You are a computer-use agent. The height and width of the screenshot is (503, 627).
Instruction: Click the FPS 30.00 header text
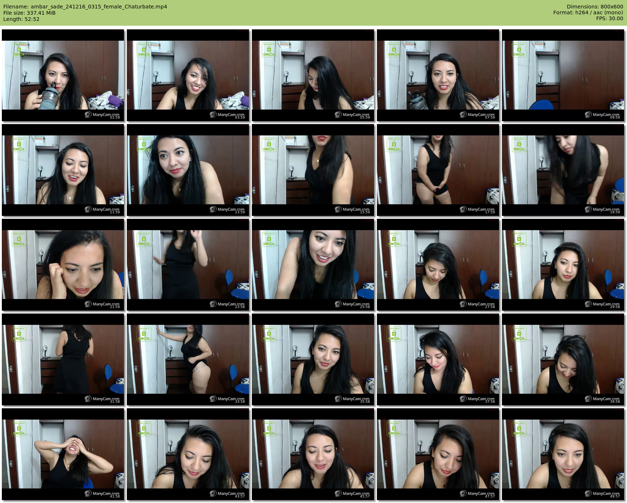coord(609,18)
